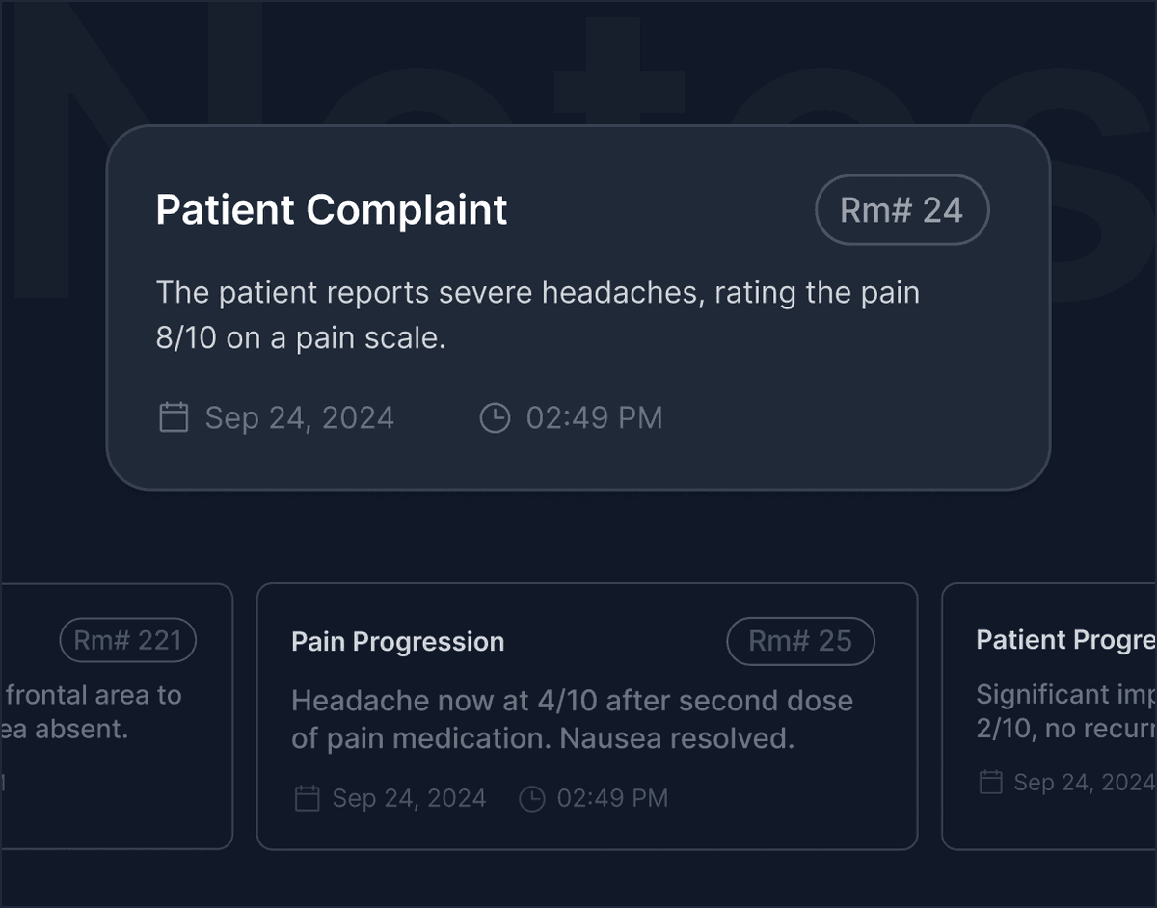Click Sep 24, 2024 date in Patient Complaint card
Image resolution: width=1157 pixels, height=908 pixels.
click(299, 417)
